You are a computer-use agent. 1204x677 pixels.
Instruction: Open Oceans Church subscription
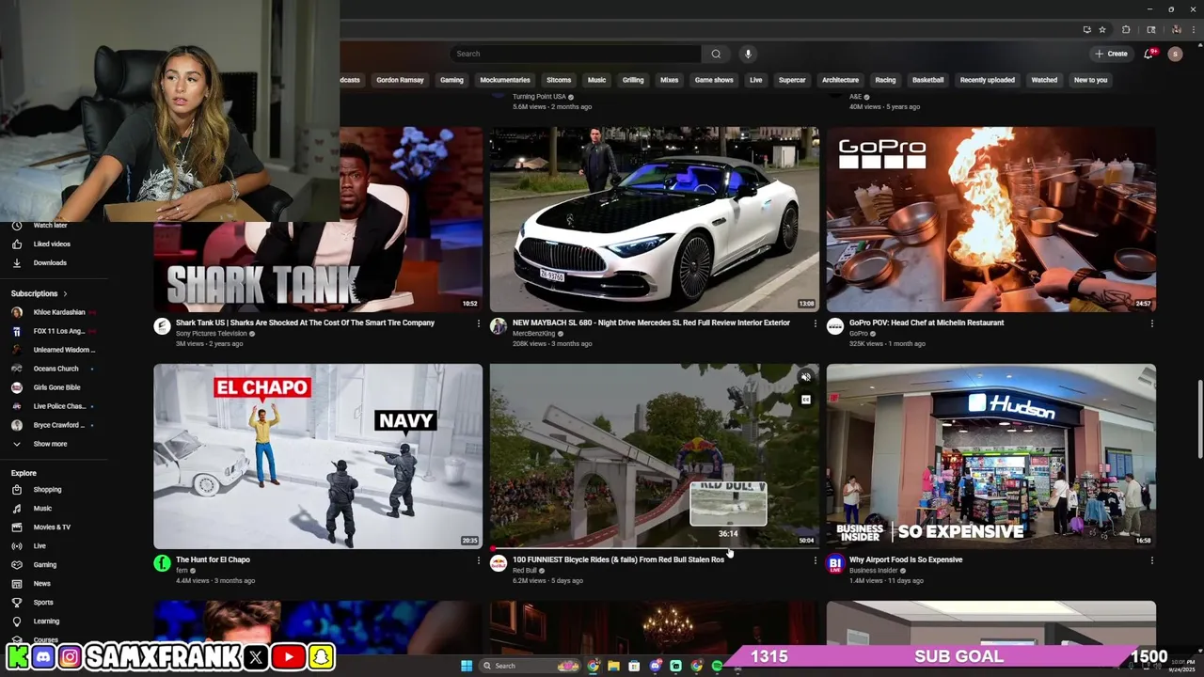pos(55,369)
